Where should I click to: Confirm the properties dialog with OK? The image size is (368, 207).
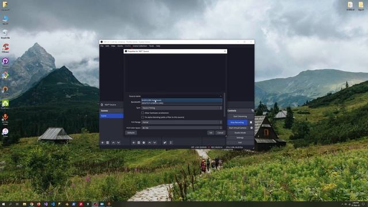[211, 133]
